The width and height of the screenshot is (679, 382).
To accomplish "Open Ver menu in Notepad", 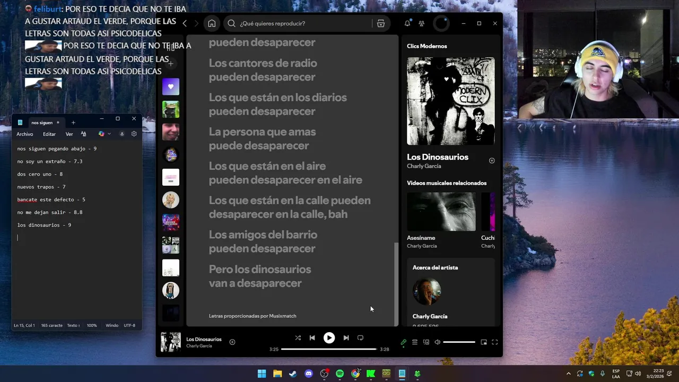I will (69, 134).
